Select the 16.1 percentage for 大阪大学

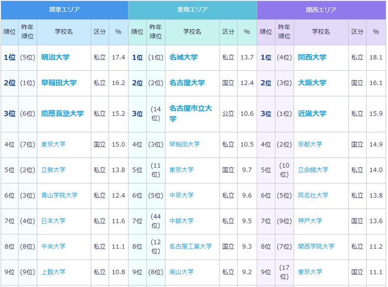click(x=376, y=83)
